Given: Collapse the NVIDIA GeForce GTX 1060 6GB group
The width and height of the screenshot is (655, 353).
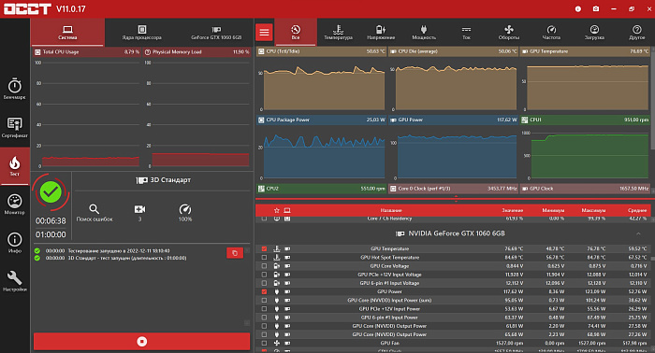Looking at the screenshot, I should [638, 233].
